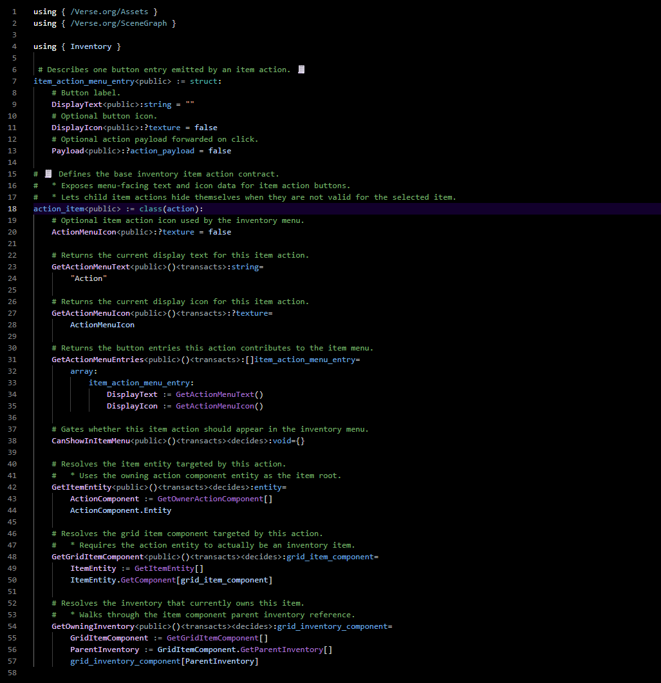Click the "GetActionMenuIcon()" call on line 35
Viewport: 661px width, 683px height.
pyautogui.click(x=219, y=406)
